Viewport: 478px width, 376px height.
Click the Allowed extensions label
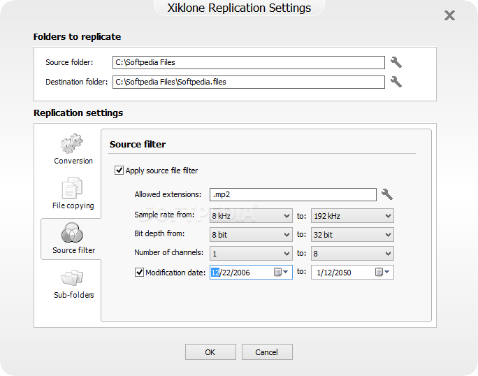[x=168, y=194]
